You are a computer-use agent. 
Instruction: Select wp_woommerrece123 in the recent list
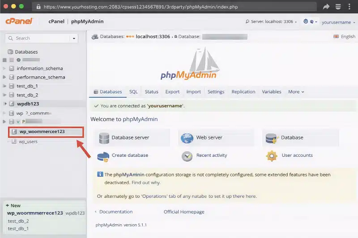35,213
